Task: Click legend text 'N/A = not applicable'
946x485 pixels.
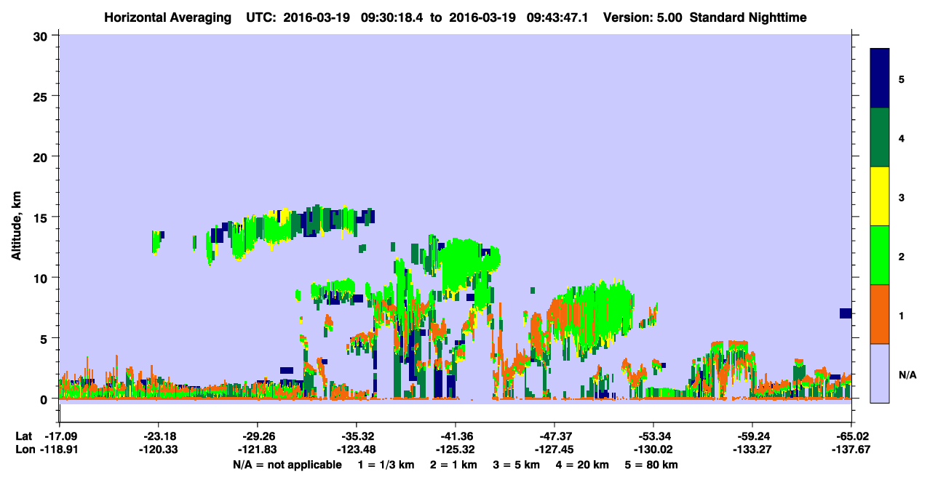Action: [x=287, y=465]
